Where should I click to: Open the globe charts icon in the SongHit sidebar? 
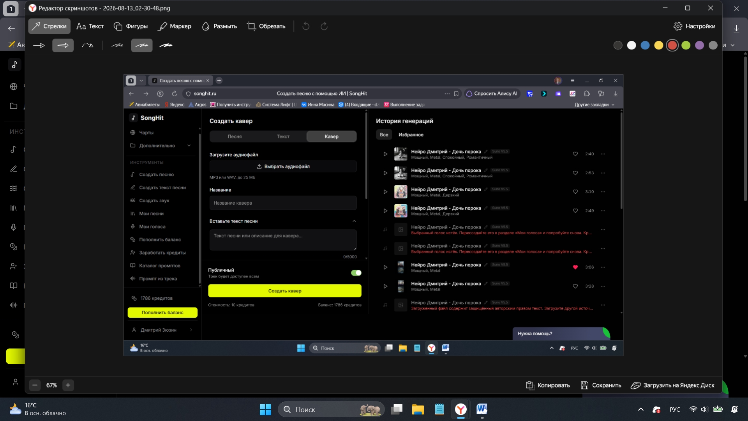click(x=14, y=87)
